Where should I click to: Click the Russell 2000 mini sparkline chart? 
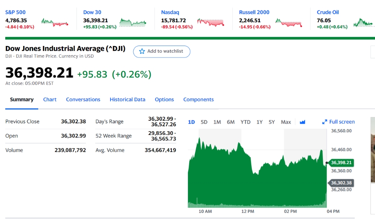[289, 22]
